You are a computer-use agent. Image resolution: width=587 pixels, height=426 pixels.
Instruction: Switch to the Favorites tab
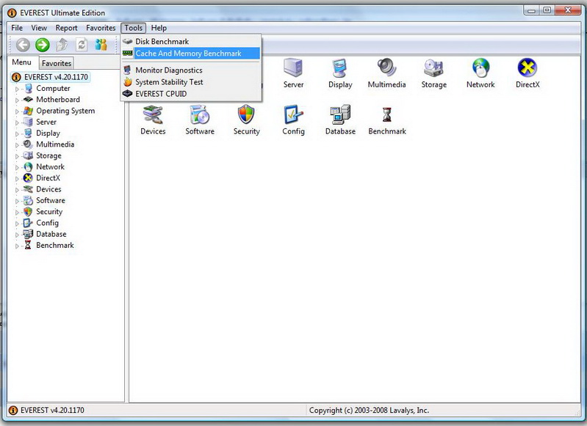pyautogui.click(x=56, y=64)
